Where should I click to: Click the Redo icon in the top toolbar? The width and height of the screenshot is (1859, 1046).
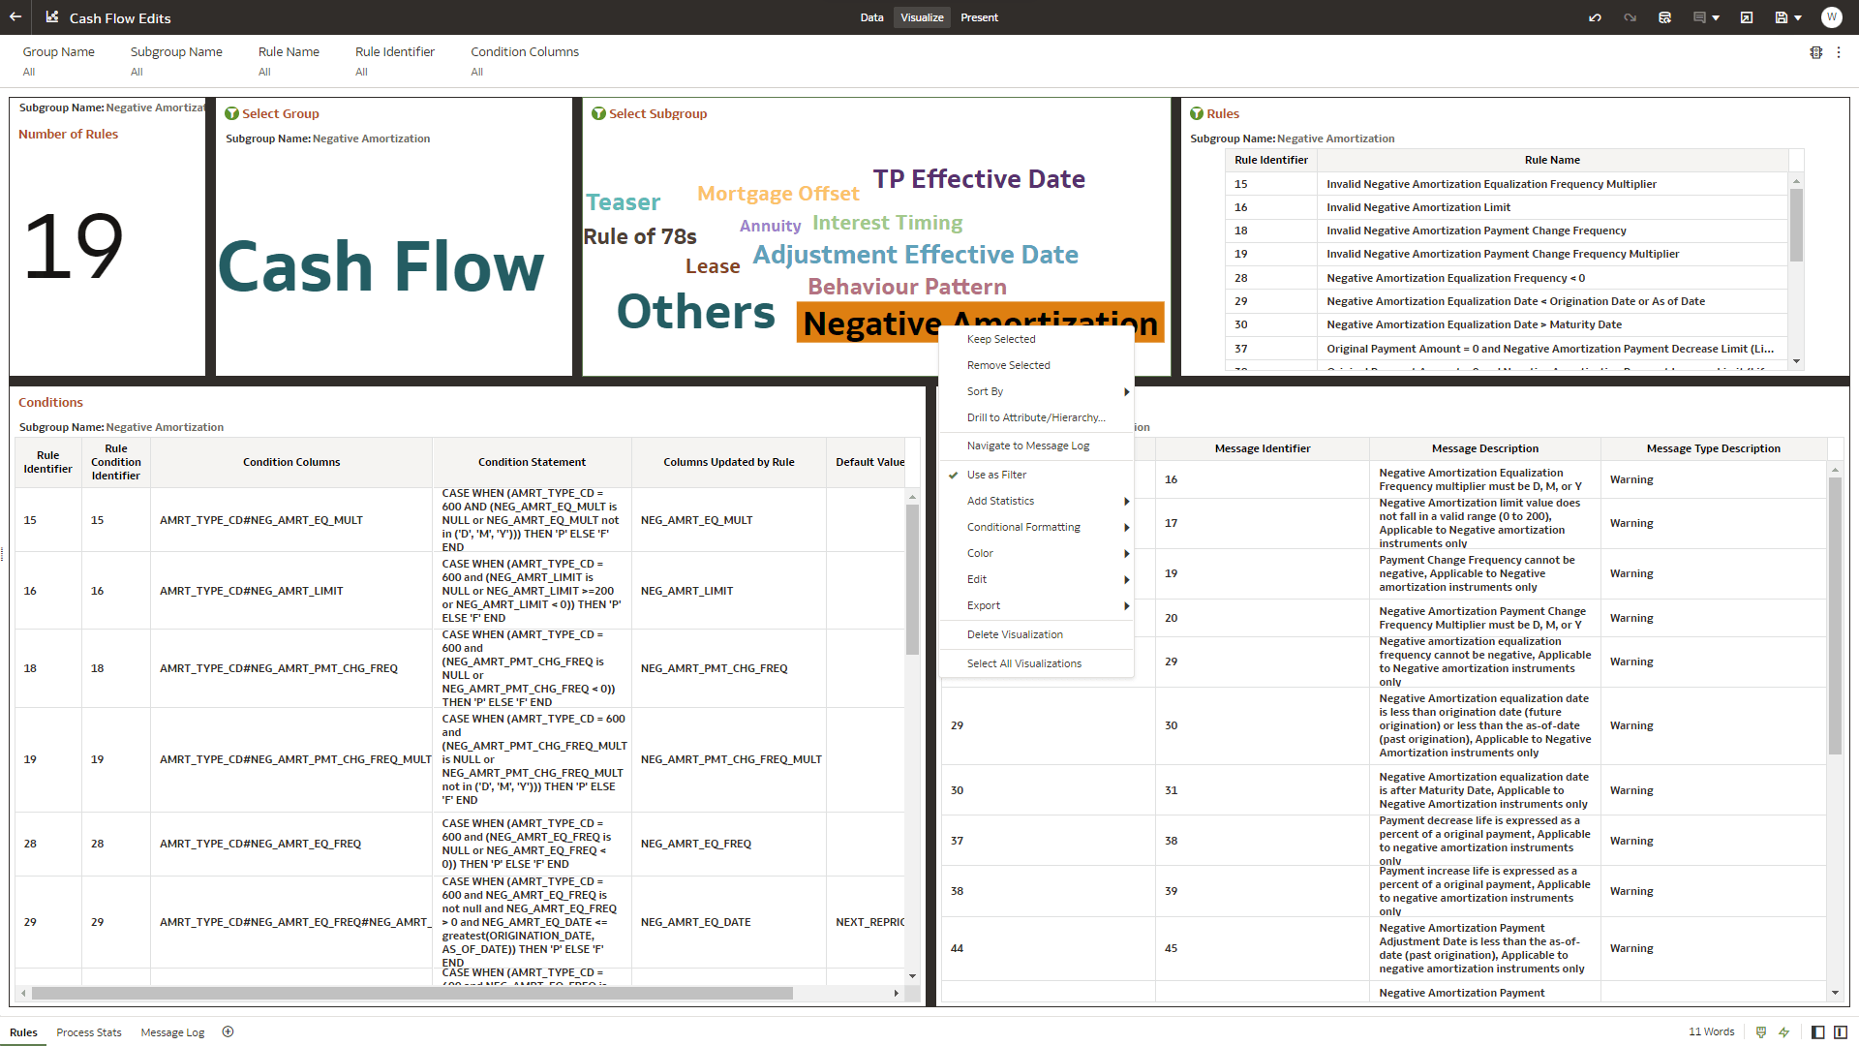pos(1630,17)
